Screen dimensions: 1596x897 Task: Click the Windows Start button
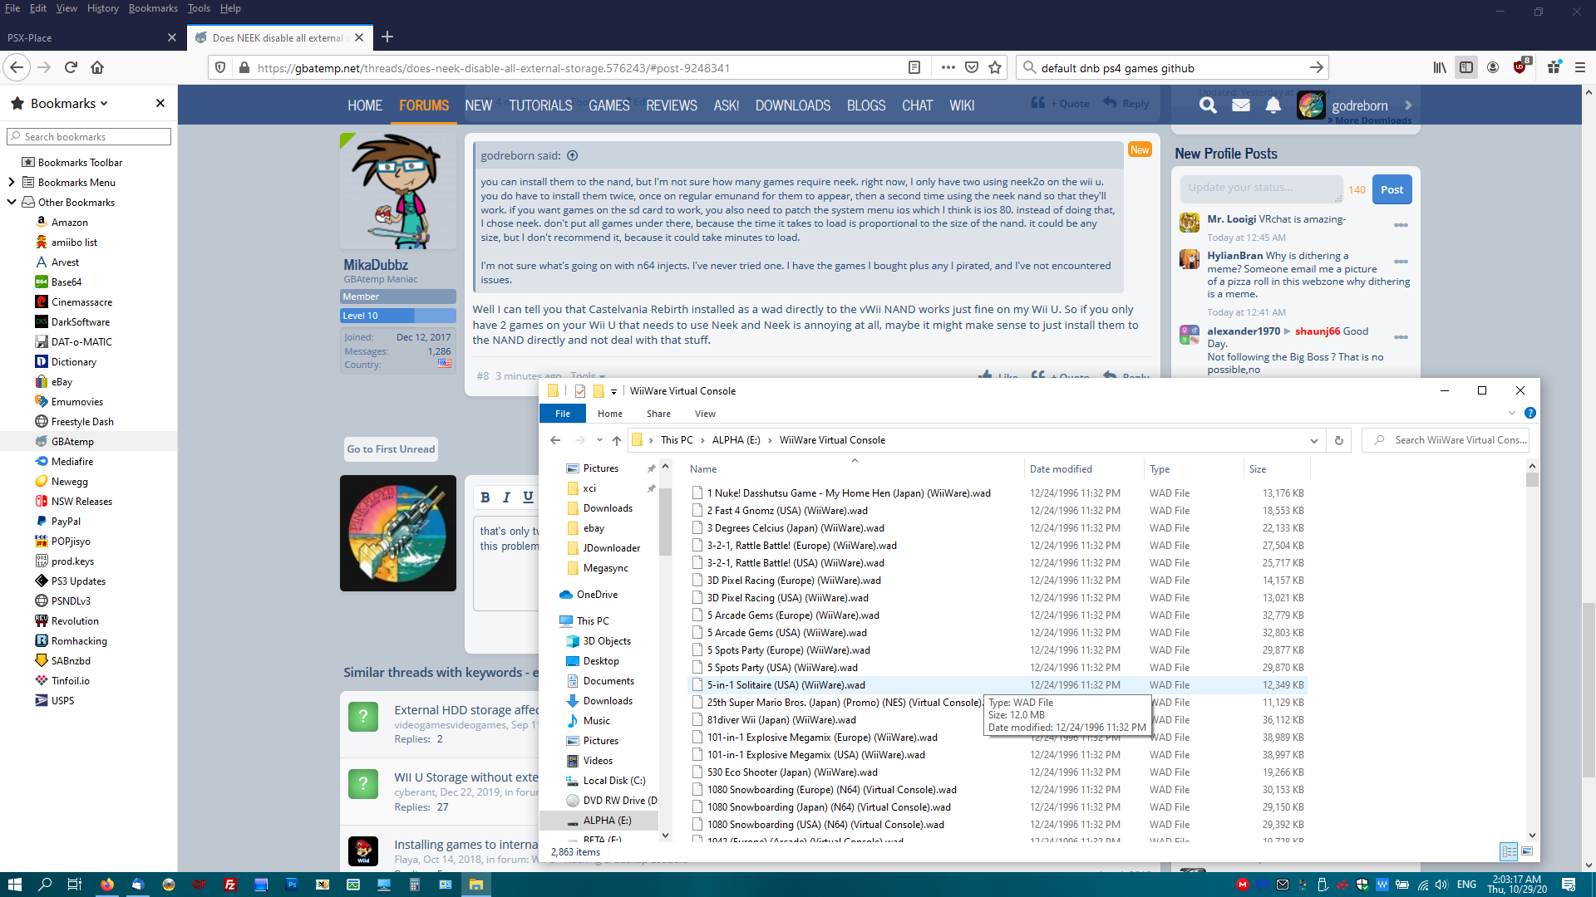(14, 885)
